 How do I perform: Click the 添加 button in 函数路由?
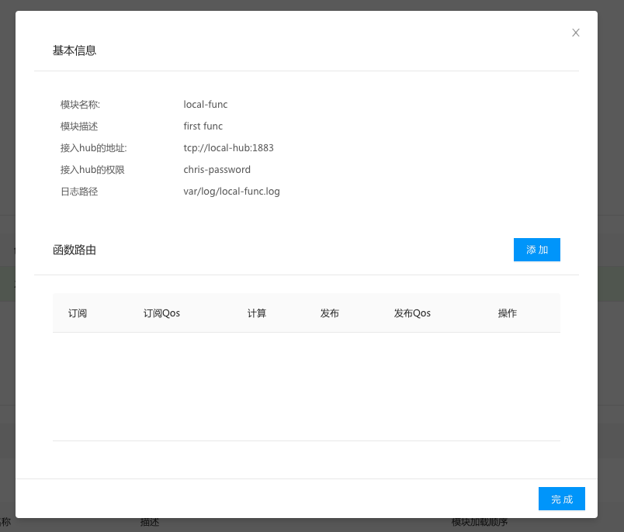536,250
